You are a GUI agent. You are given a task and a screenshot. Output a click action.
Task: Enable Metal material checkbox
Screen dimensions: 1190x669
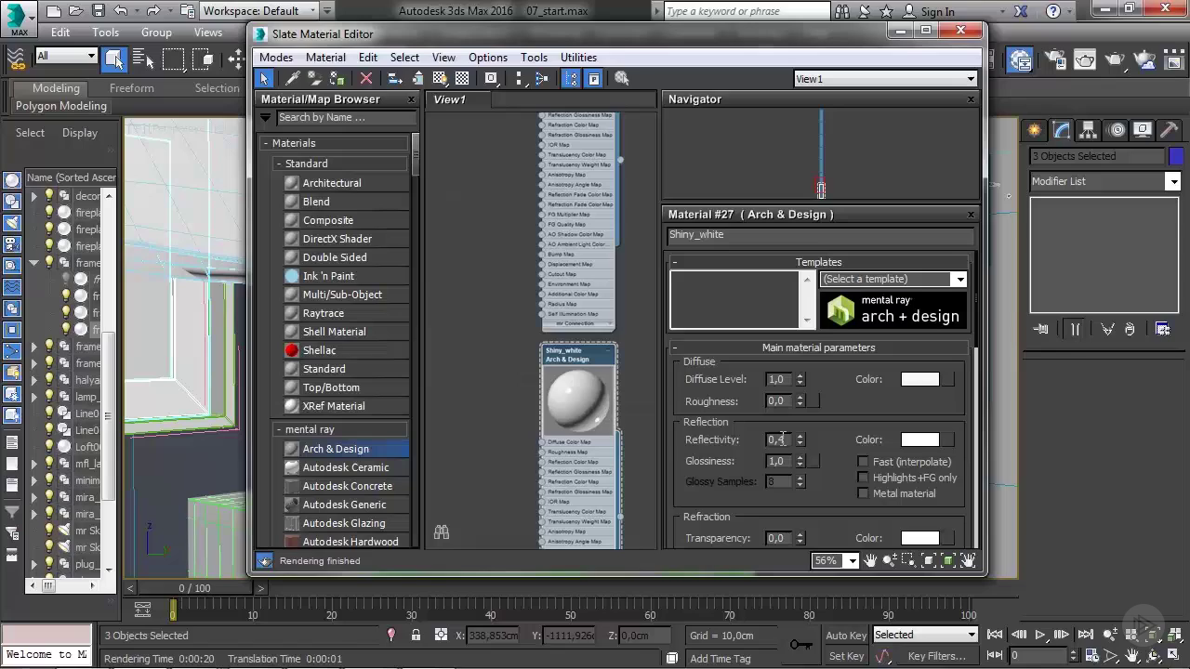(x=863, y=493)
